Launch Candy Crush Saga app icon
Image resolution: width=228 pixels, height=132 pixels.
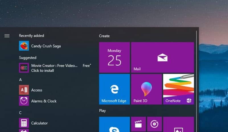point(24,46)
